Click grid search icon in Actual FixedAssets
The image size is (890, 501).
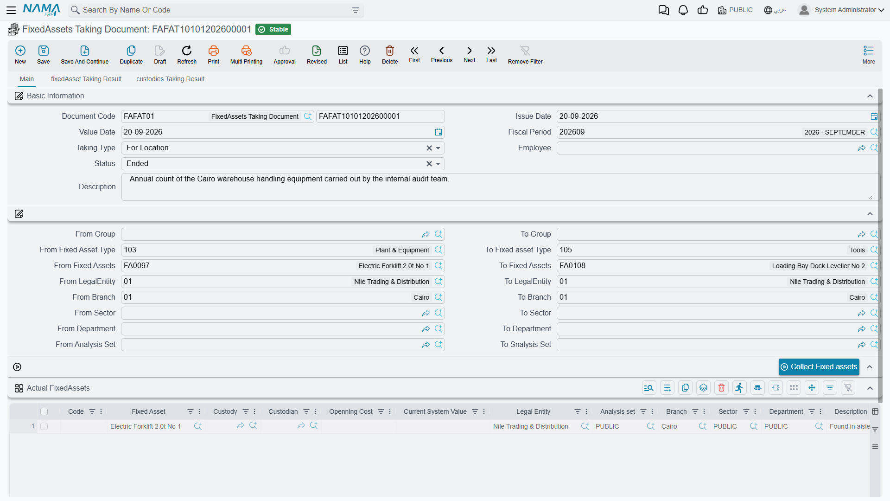(x=649, y=388)
